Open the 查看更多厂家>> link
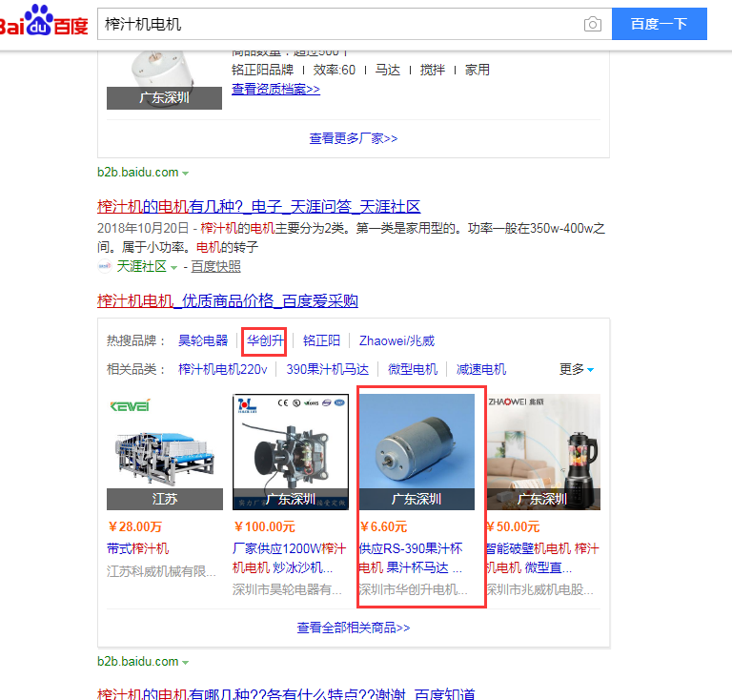The image size is (732, 700). 354,138
